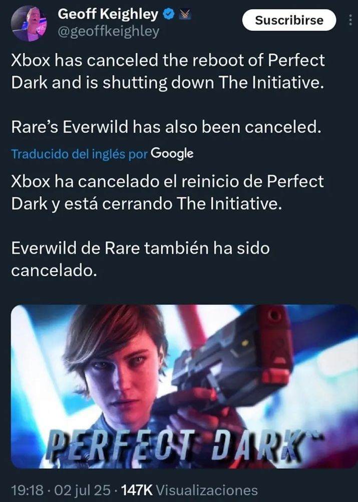This screenshot has height=502, width=358.
Task: Toggle translation via Traducido del inglés por
Action: tap(80, 154)
